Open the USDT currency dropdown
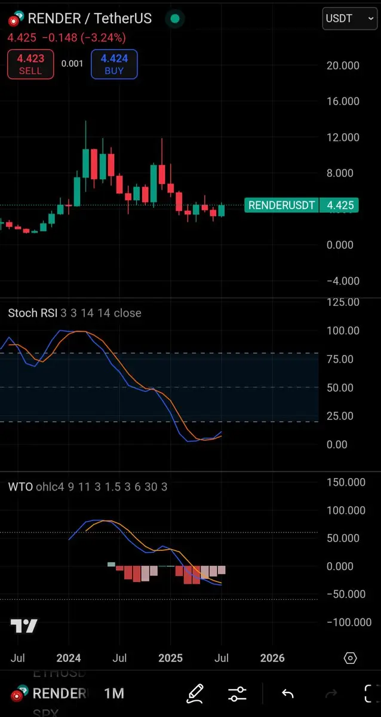Screen dimensions: 381x717 click(x=349, y=19)
